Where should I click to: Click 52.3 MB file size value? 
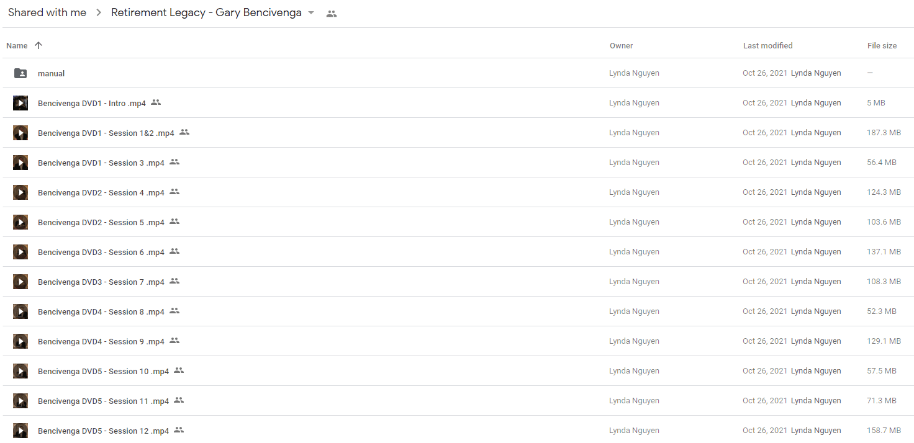pyautogui.click(x=882, y=311)
